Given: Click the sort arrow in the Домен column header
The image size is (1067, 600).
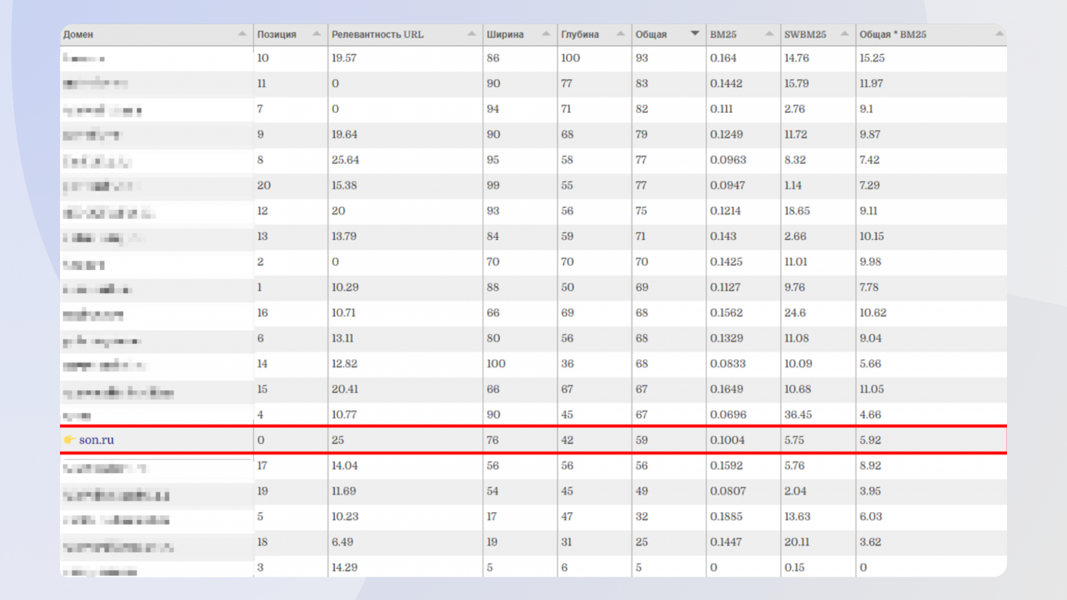Looking at the screenshot, I should pyautogui.click(x=242, y=34).
